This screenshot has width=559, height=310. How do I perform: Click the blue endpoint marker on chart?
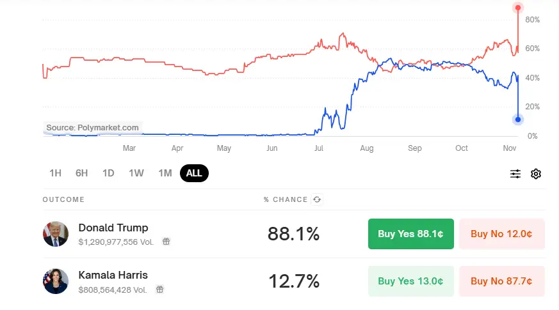pos(518,120)
